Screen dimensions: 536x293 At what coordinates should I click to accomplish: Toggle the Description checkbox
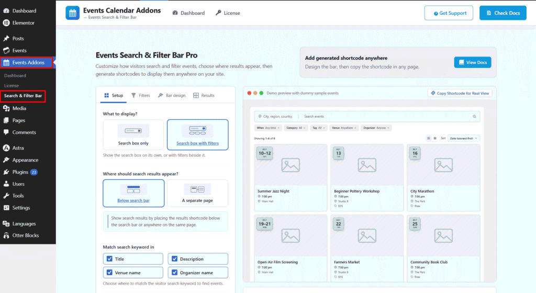pos(174,259)
